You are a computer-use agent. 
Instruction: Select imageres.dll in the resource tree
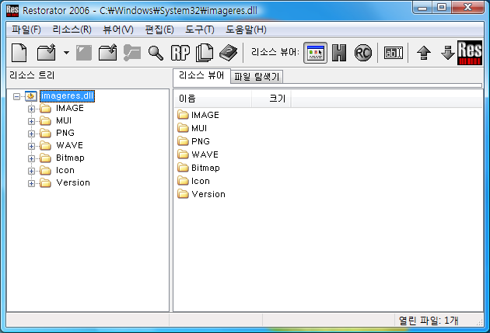[x=67, y=95]
